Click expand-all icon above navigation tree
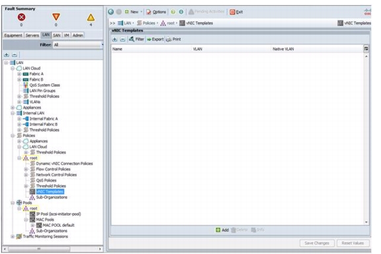This screenshot has width=381, height=254. 7,55
